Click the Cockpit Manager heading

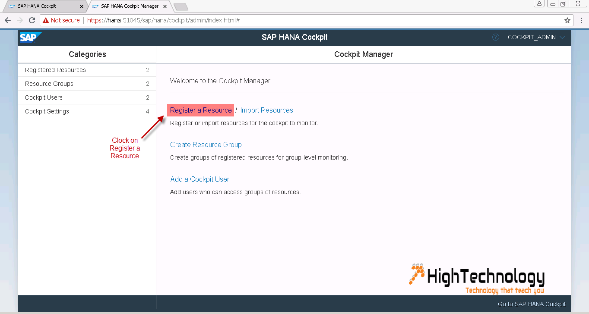pyautogui.click(x=364, y=54)
